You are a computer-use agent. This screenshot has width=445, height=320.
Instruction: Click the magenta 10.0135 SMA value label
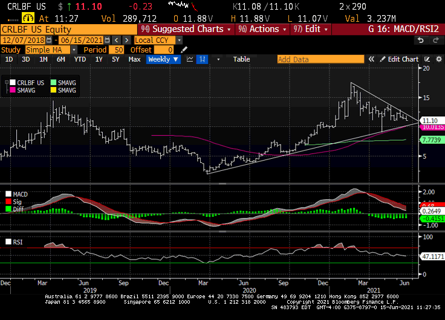(432, 127)
